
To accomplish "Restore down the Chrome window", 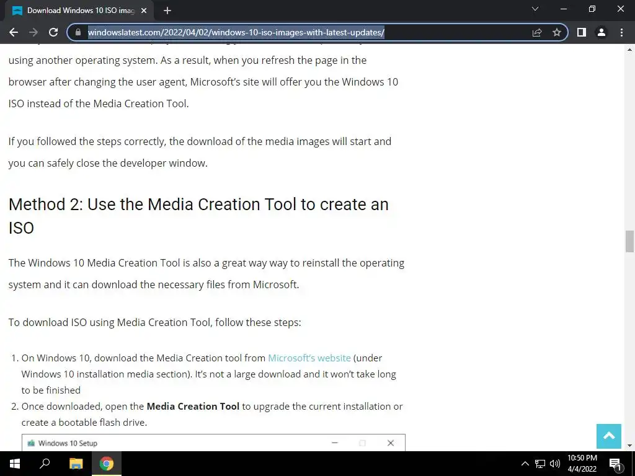I will (x=592, y=9).
